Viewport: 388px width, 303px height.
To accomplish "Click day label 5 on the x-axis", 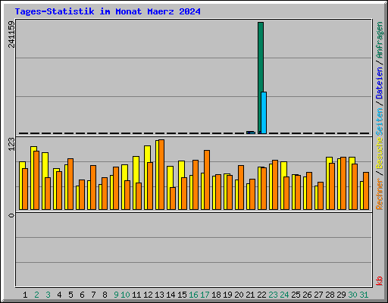I will (x=70, y=295).
